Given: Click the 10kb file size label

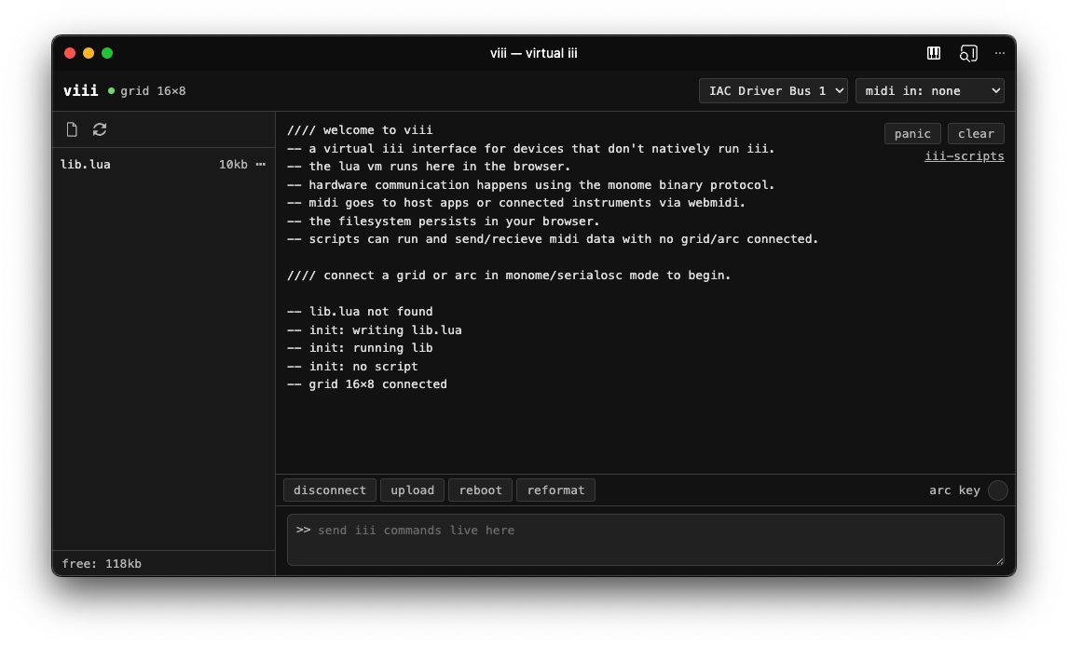Looking at the screenshot, I should tap(233, 164).
